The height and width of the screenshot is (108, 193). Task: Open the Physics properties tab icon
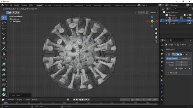click(x=162, y=88)
